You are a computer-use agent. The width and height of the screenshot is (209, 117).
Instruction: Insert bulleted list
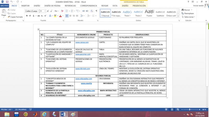pyautogui.click(x=67, y=11)
